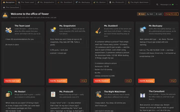Screen dimensions: 180x112
Task: Click the Messenger is in status indicator
Action: [167, 4]
